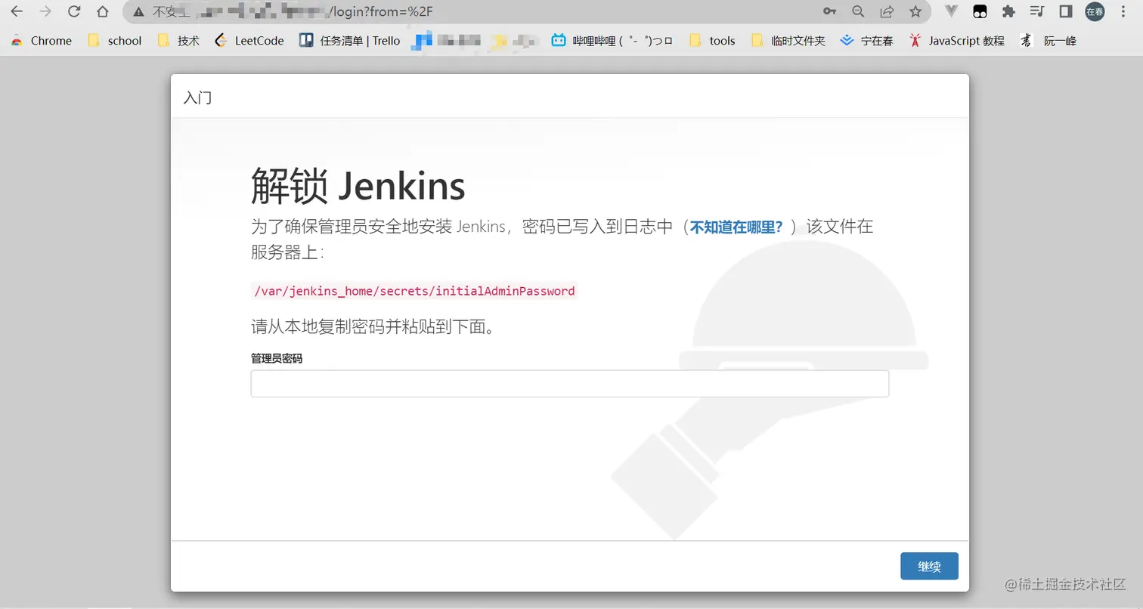This screenshot has width=1143, height=609.
Task: Click the 管理员密码 field label
Action: pyautogui.click(x=277, y=359)
